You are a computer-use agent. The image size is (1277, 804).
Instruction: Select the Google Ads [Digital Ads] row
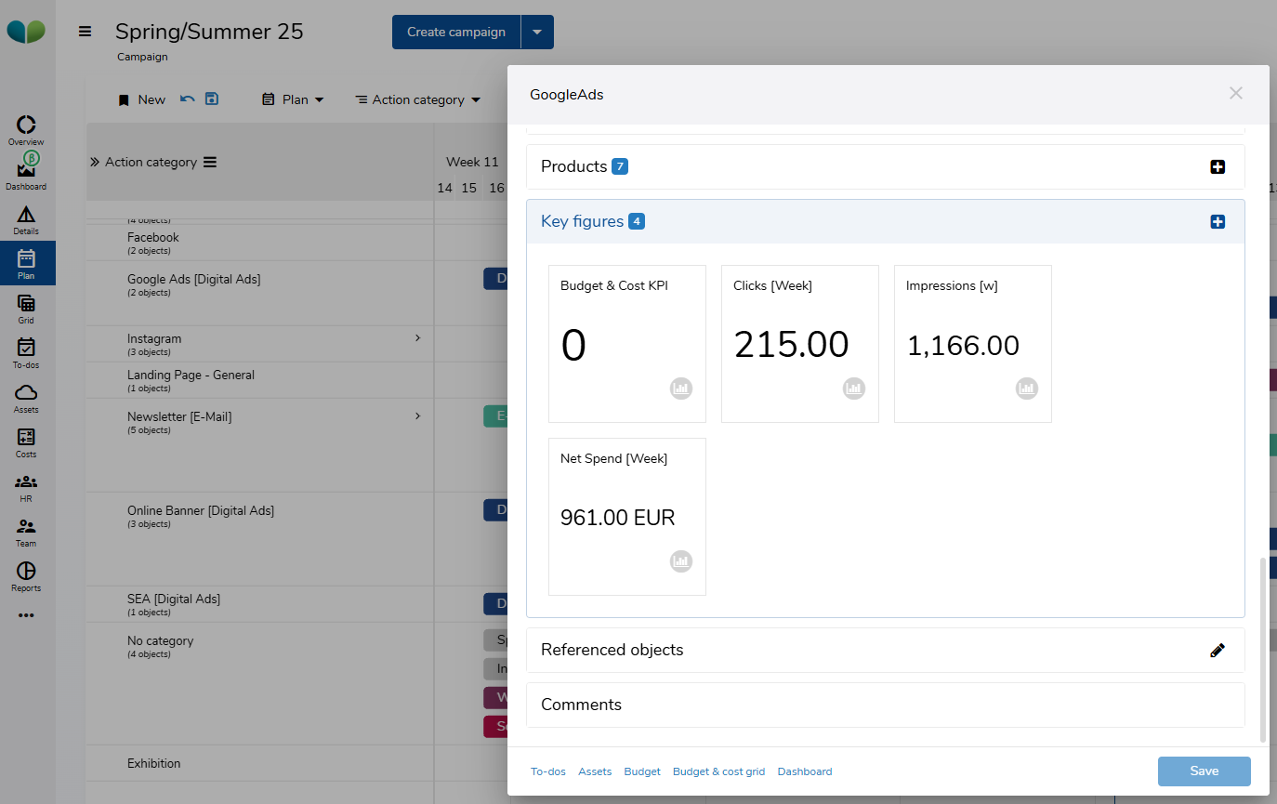tap(260, 293)
